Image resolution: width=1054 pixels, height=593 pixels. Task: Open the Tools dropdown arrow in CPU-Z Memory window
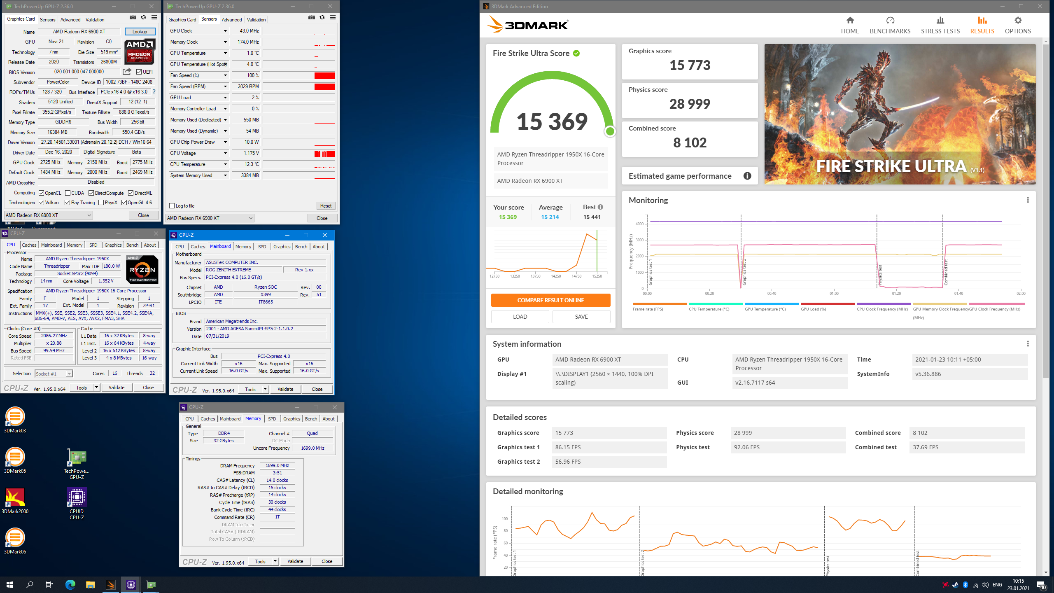coord(275,561)
